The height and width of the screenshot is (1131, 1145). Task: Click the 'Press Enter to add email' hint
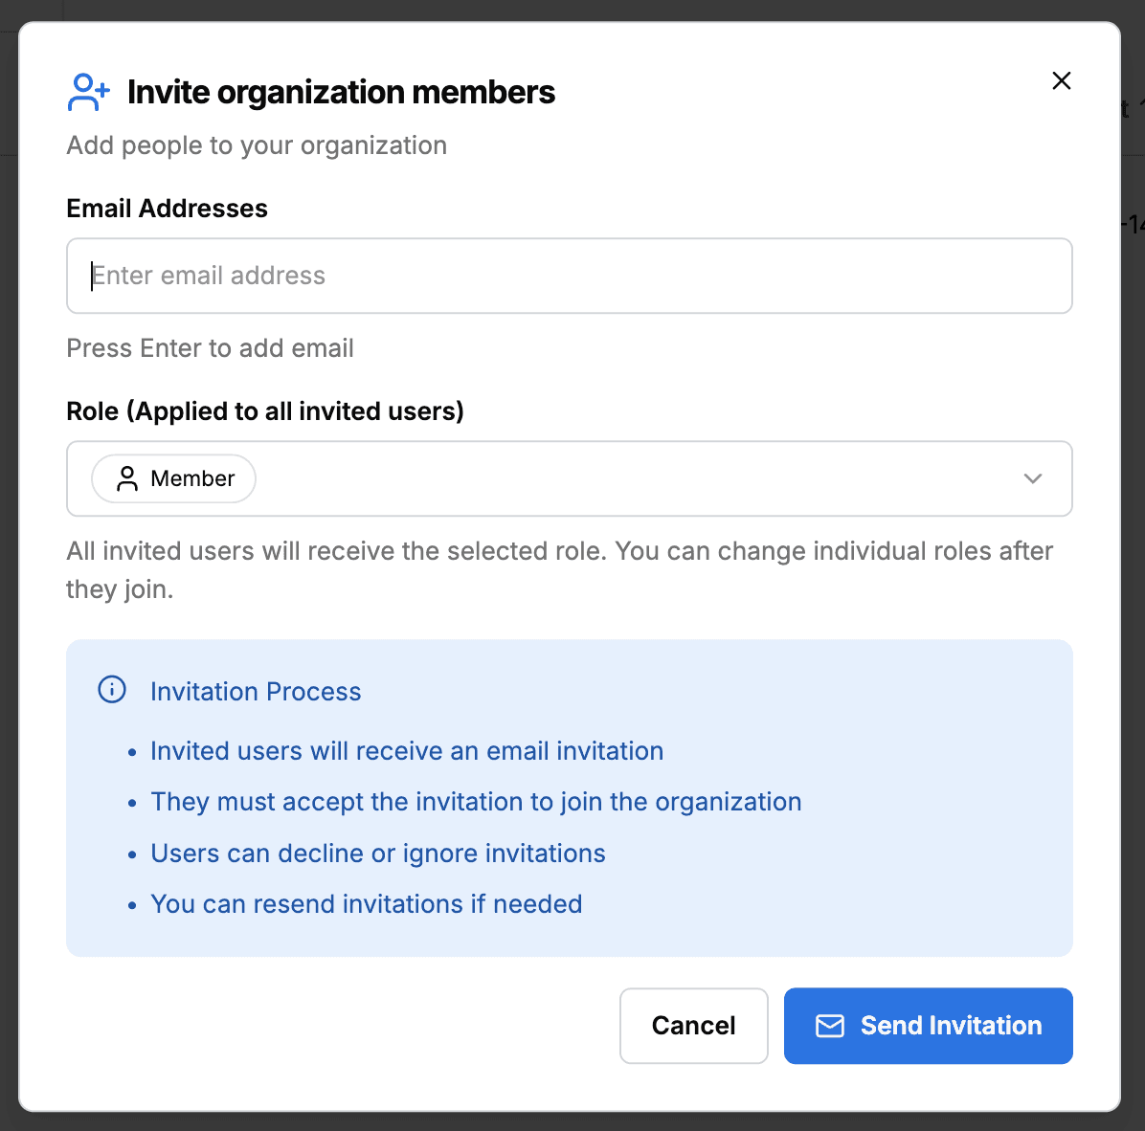tap(210, 348)
